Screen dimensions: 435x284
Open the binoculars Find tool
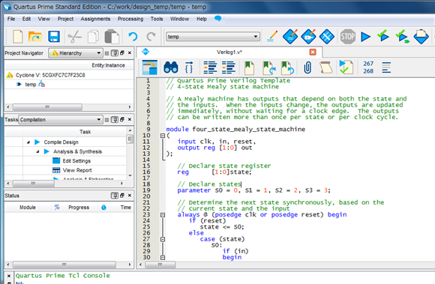pos(170,67)
